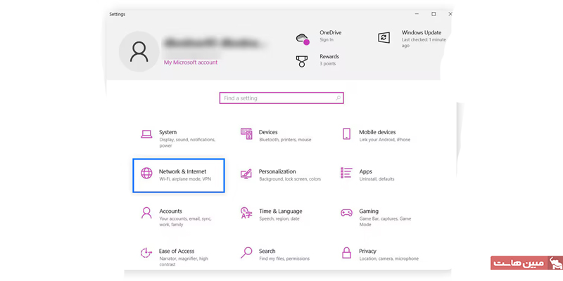This screenshot has height=281, width=563.
Task: Open the Devices keyboard icon
Action: 246,133
